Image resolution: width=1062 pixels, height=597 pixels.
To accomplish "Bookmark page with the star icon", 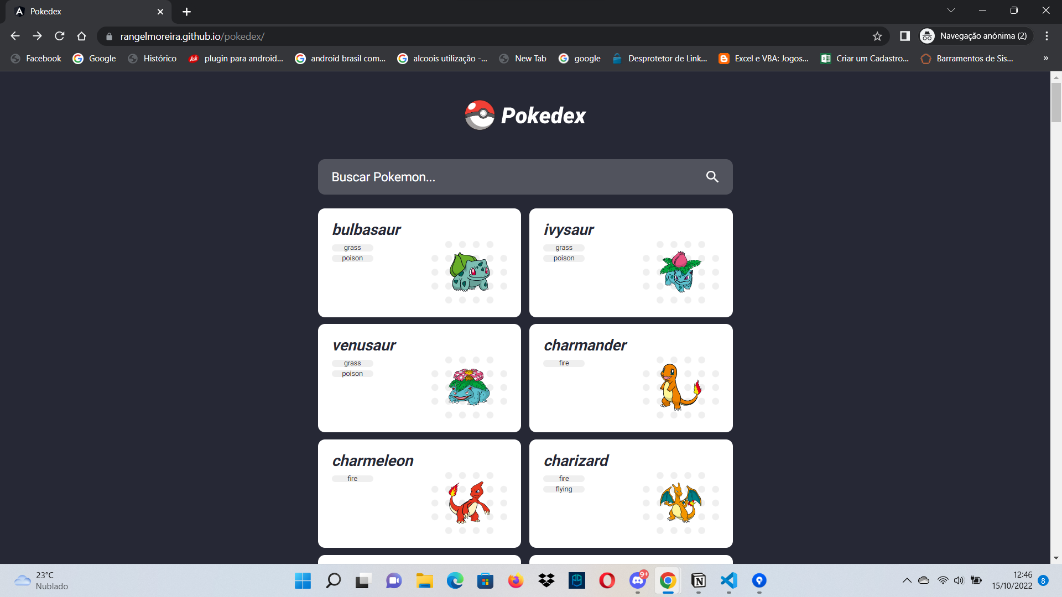I will click(877, 36).
